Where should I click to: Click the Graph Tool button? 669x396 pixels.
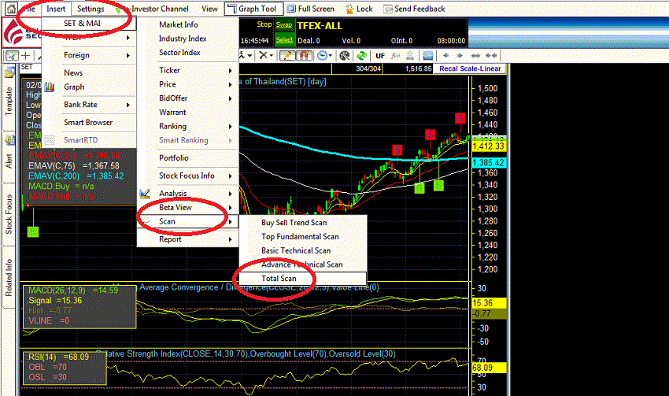pyautogui.click(x=252, y=9)
